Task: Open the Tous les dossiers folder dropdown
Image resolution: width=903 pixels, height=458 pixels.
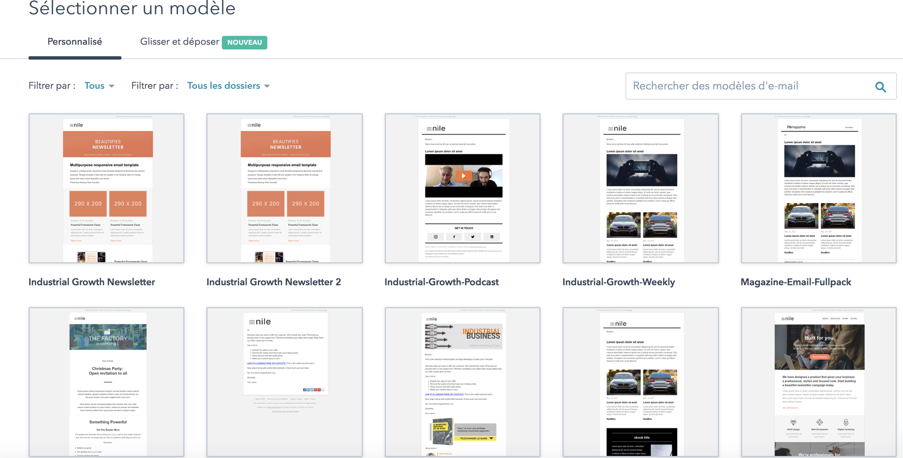Action: [229, 86]
